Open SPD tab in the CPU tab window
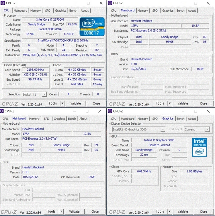This screenshot has width=215, height=216. (48, 11)
